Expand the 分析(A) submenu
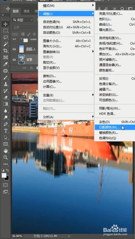 (x=67, y=117)
